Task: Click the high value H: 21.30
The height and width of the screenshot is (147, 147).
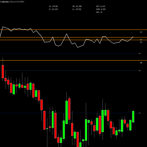Action: click(x=77, y=6)
